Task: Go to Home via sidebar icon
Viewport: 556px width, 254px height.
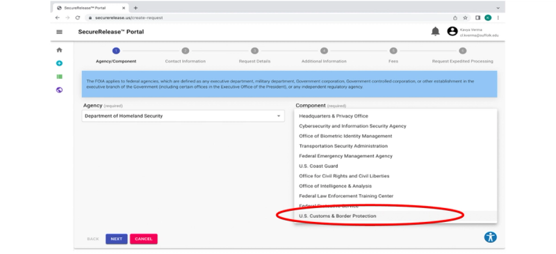Action: tap(59, 50)
